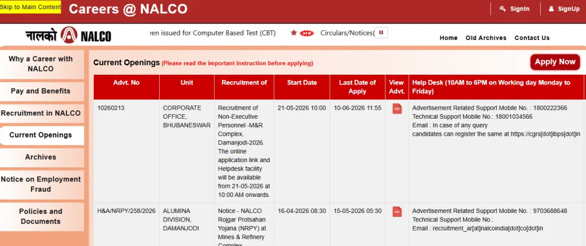This screenshot has height=246, width=586.
Task: Pause the scrolling news ticker
Action: [381, 33]
